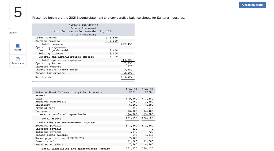Screen dimensions: 274x151
Task: Click the SANTANA INDUSTRIES table heading
Action: 83,25
